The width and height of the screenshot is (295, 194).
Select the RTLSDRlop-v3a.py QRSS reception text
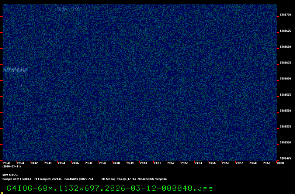tap(133, 179)
